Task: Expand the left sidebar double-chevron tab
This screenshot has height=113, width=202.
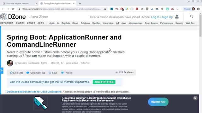Action: click(2, 70)
